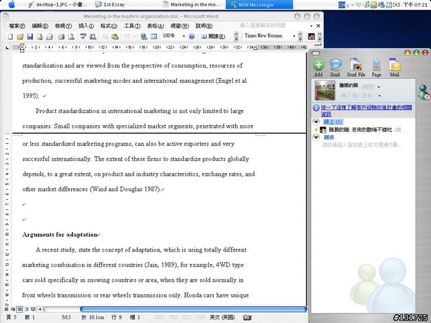Image resolution: width=431 pixels, height=323 pixels.
Task: Open Messenger status dropdown beside display name
Action: point(378,87)
